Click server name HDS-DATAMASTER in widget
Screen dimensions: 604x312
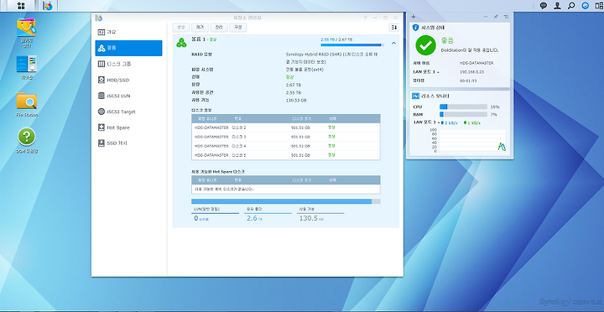tap(476, 63)
